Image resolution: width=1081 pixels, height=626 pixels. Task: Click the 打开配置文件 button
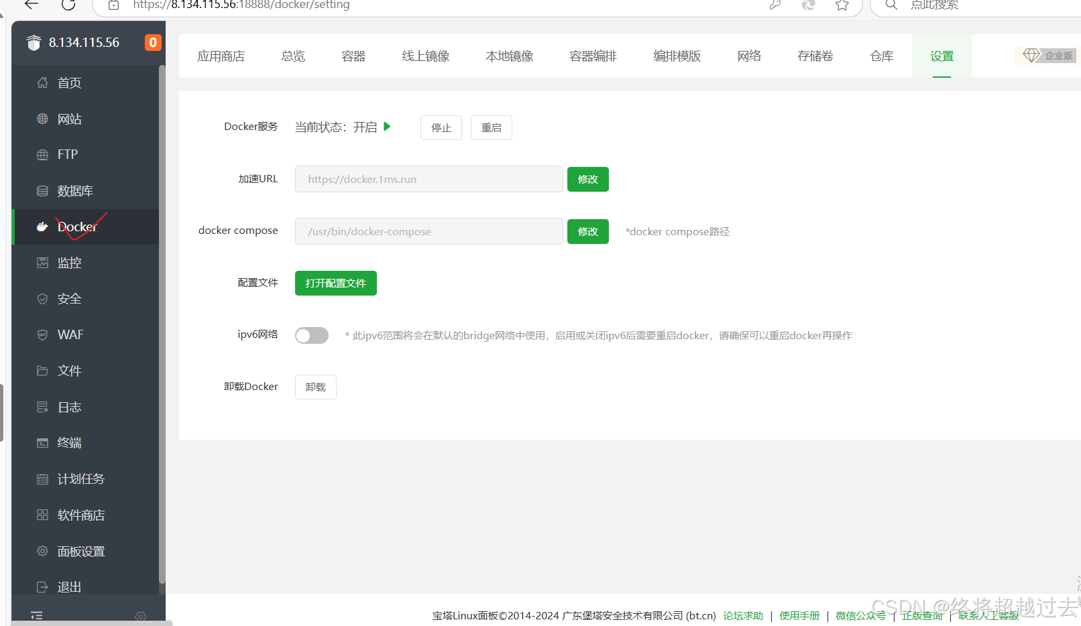335,283
